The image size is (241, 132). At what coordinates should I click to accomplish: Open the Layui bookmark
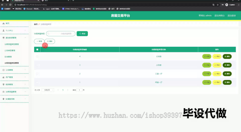click(51, 9)
